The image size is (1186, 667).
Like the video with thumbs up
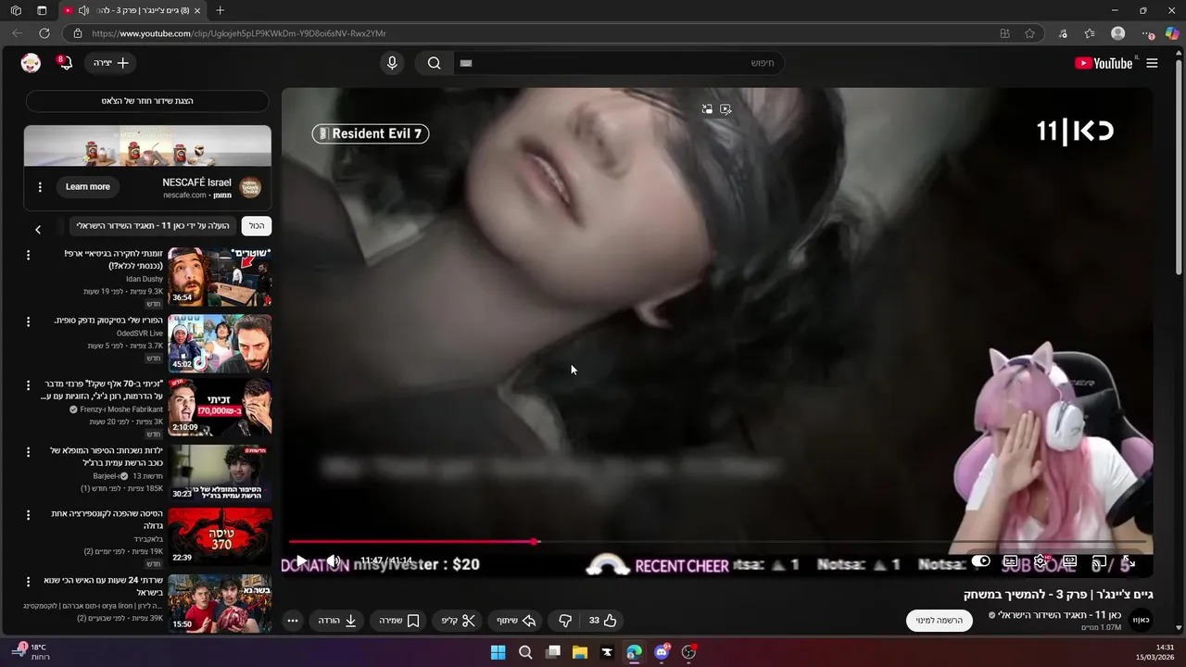coord(602,621)
